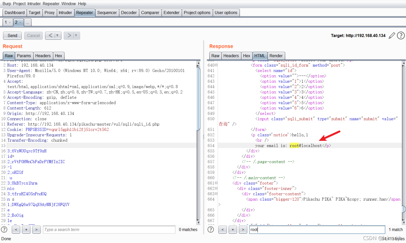The width and height of the screenshot is (406, 243).
Task: Add new Repeater tab with ellipsis
Action: point(28,22)
